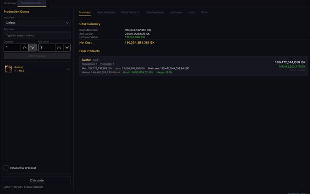This screenshot has width=310, height=194.
Task: Click the Raw Materials cost value
Action: click(138, 30)
